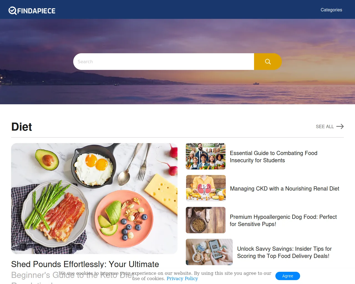Focus the Search input field
This screenshot has width=355, height=284.
164,62
